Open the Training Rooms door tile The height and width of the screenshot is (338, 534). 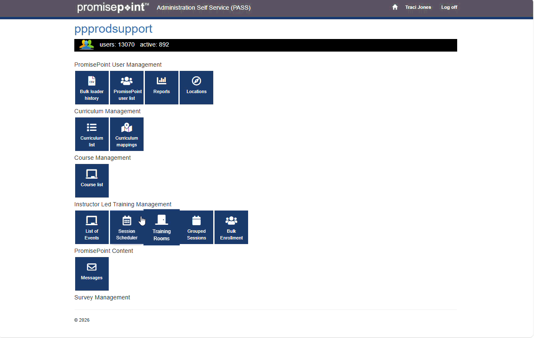(162, 227)
